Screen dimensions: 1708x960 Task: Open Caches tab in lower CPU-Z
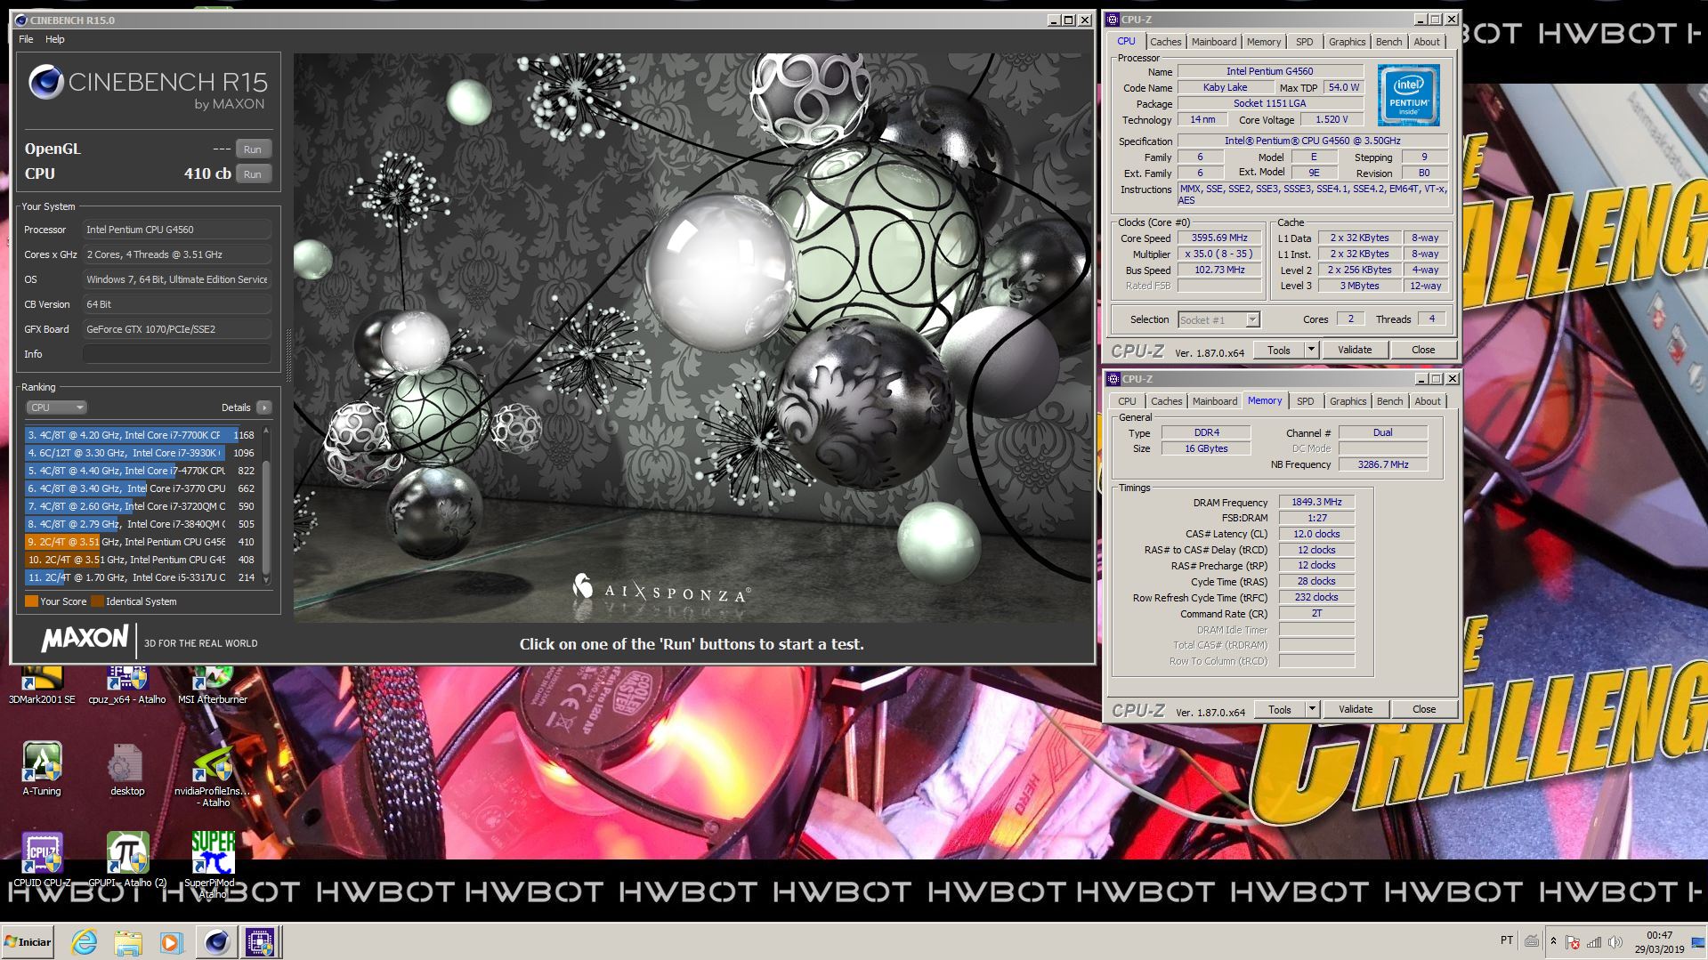pyautogui.click(x=1166, y=401)
